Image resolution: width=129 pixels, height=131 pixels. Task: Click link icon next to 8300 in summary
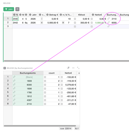tap(14, 85)
